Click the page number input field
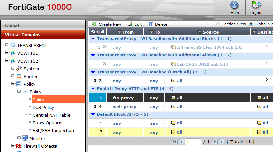 pos(193,142)
